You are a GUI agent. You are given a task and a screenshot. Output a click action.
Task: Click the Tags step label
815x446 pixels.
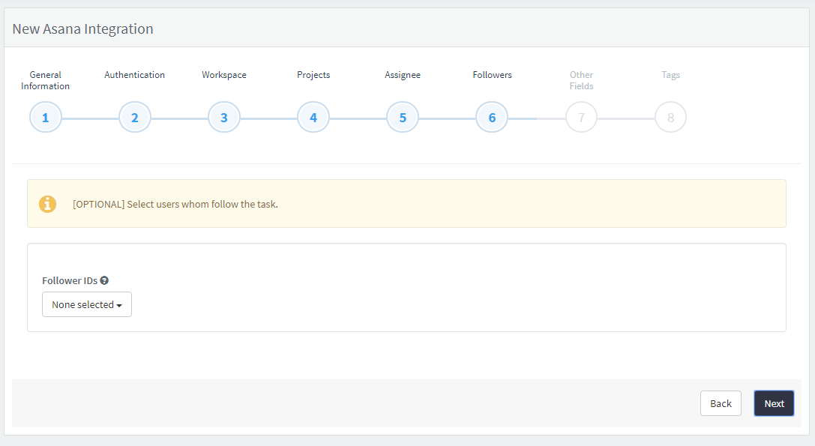[x=670, y=75]
